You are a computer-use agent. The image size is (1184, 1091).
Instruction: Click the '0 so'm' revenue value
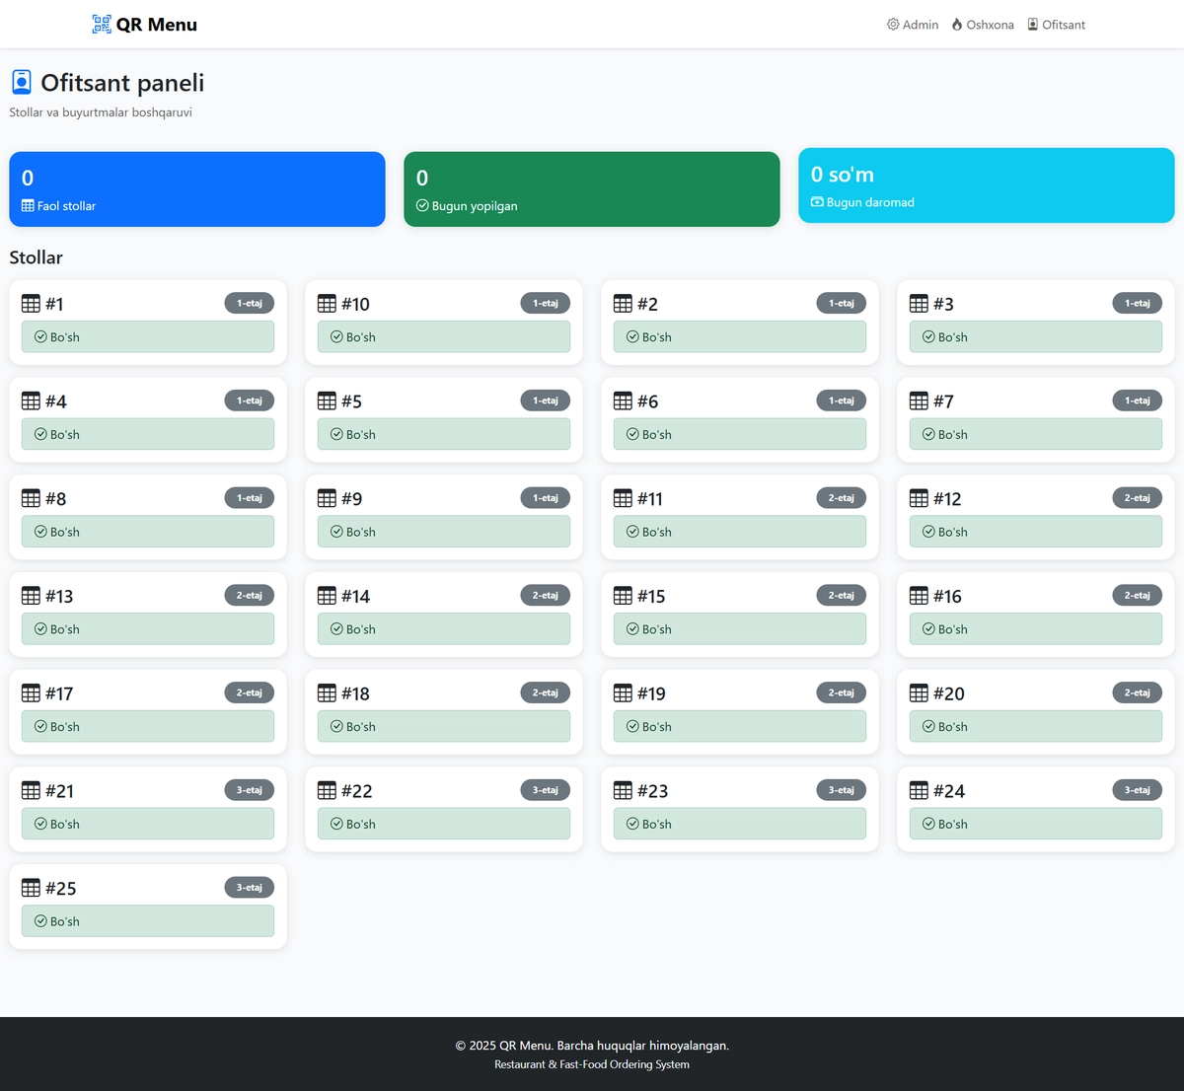point(843,175)
